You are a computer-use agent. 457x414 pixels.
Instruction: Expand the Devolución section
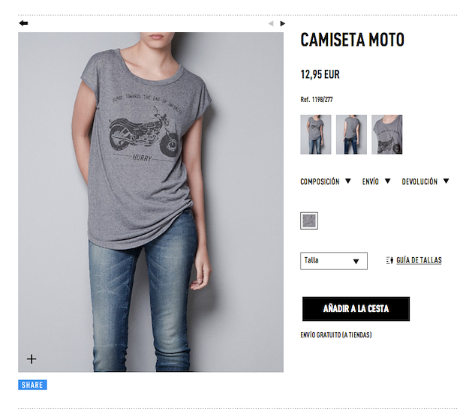pos(419,181)
